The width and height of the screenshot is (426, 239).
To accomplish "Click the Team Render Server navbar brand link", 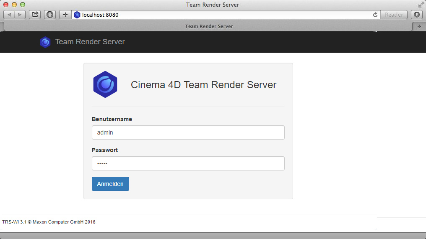I will [90, 42].
